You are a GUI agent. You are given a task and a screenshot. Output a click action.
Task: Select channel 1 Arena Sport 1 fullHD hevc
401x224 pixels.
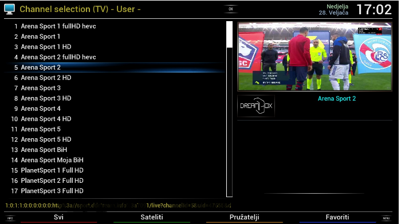tap(115, 26)
